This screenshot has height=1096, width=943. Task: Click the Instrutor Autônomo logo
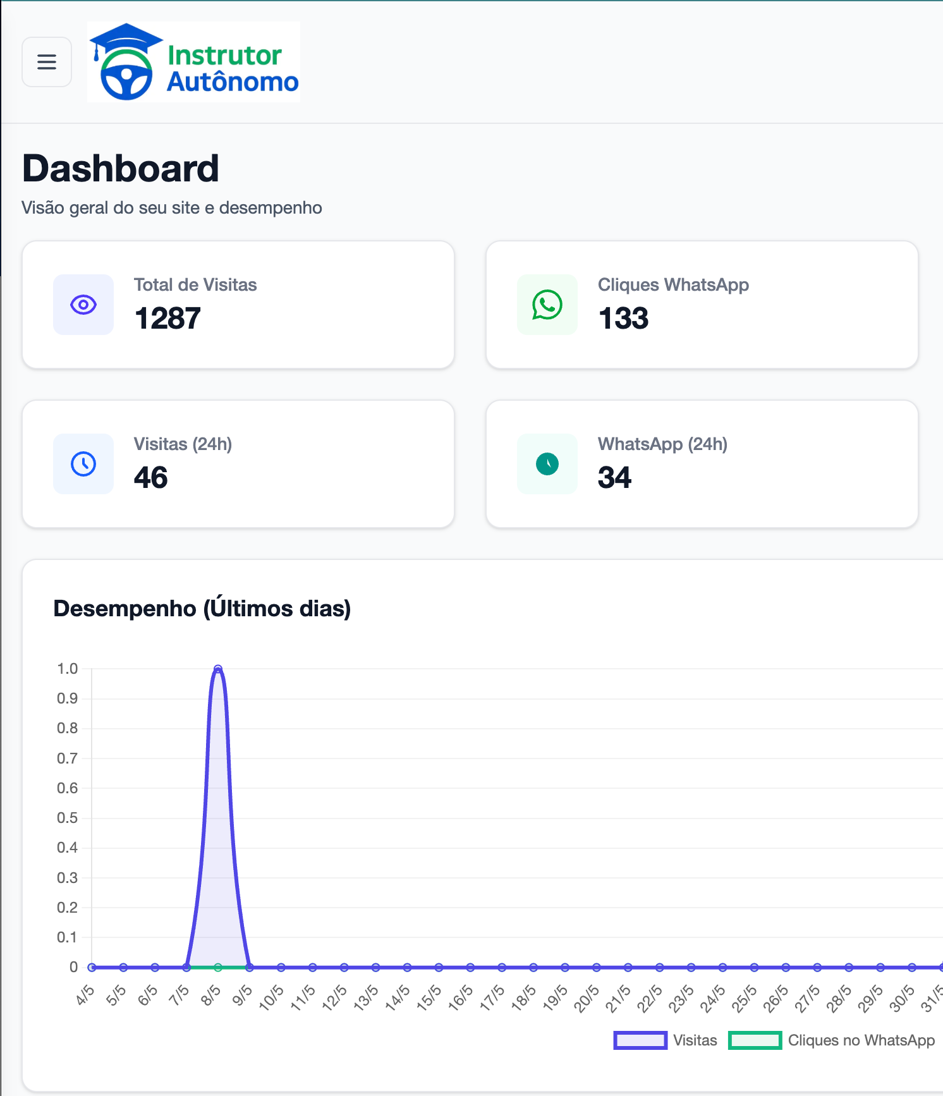coord(194,62)
